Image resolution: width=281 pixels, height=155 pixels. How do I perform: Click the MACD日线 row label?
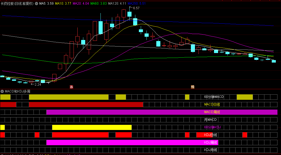click(x=212, y=104)
